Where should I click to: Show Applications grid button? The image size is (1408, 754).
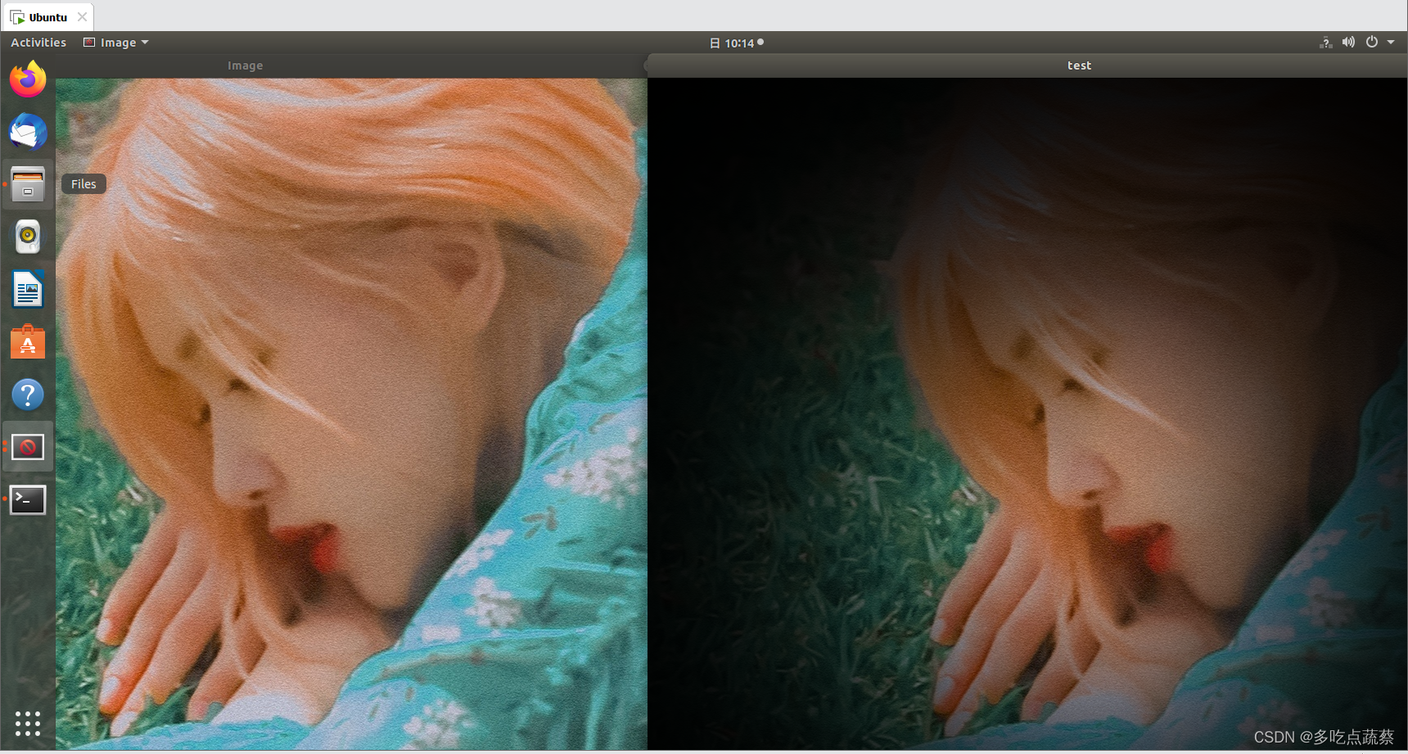click(x=28, y=724)
